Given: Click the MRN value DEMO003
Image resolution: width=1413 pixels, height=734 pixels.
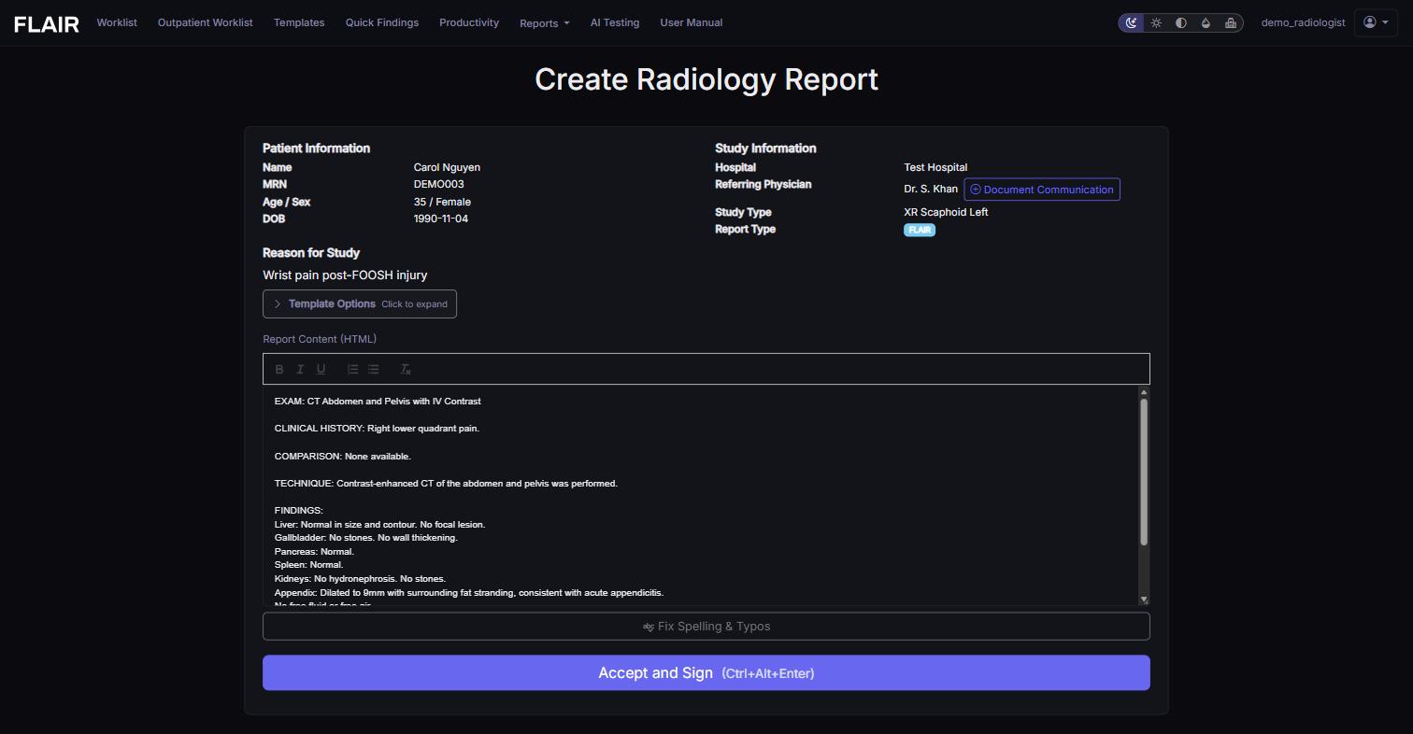Looking at the screenshot, I should pyautogui.click(x=439, y=185).
